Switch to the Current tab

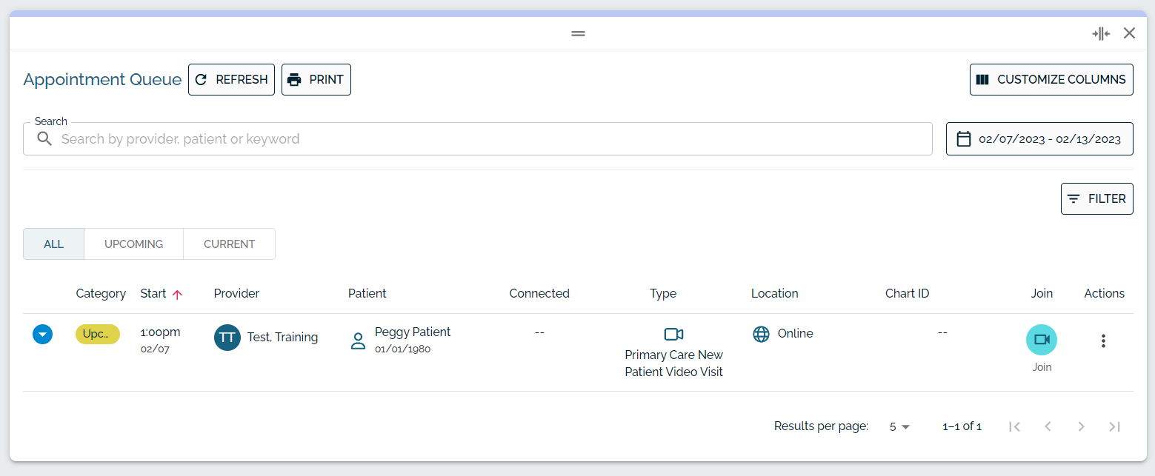coord(229,244)
